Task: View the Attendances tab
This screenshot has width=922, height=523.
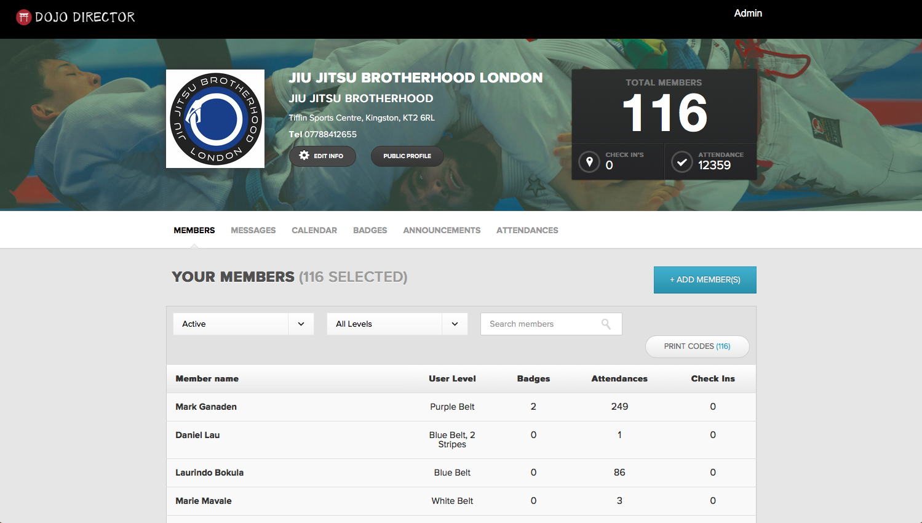Action: click(527, 230)
